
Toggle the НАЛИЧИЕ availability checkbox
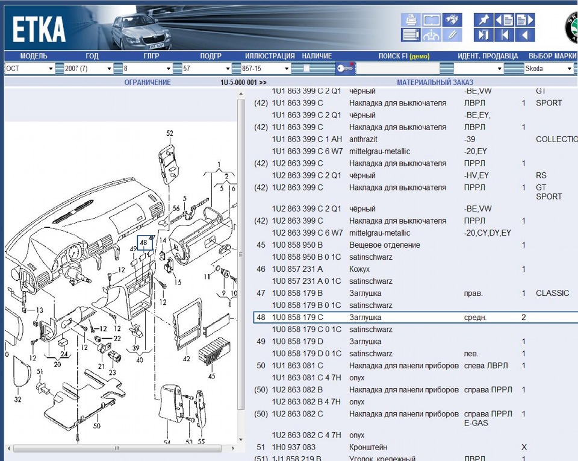pos(306,68)
